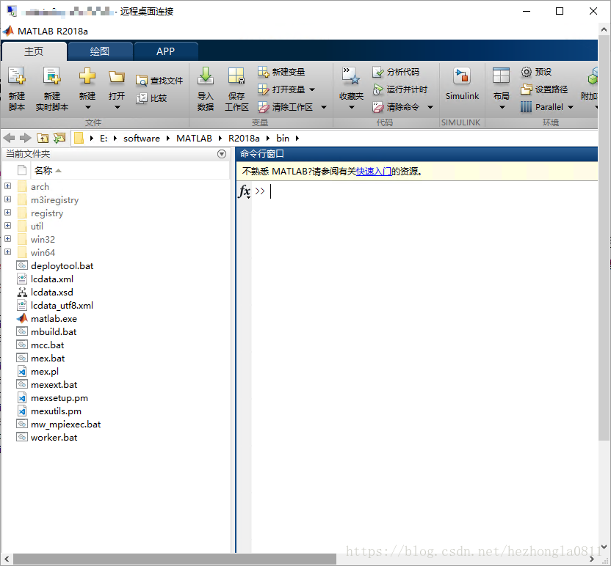The height and width of the screenshot is (566, 611).
Task: Click the E: drive path segment
Action: point(104,138)
